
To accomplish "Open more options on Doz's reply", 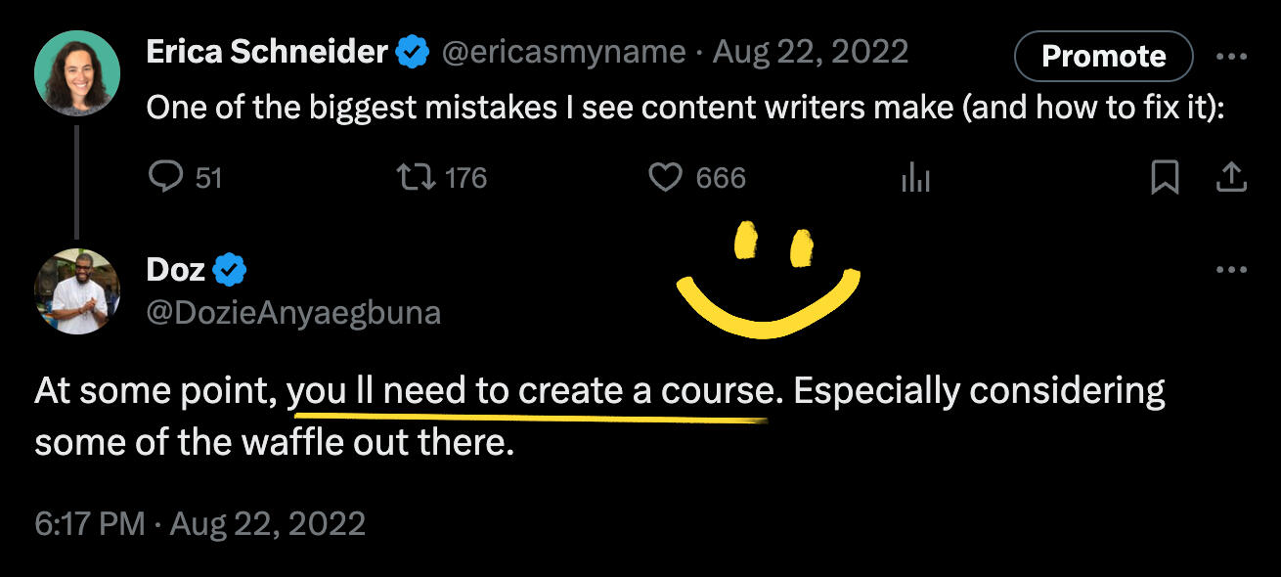I will click(x=1231, y=269).
